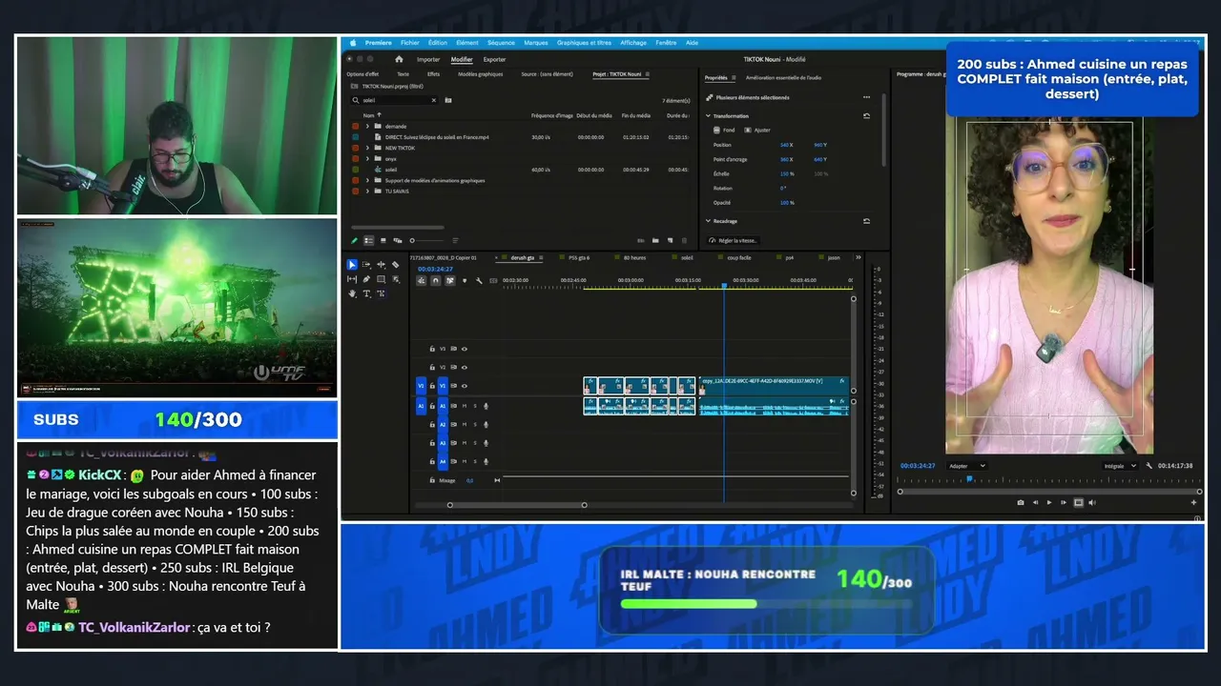Expand the NEW TIKTOK bin
Screen dimensions: 1221x686
click(x=367, y=148)
